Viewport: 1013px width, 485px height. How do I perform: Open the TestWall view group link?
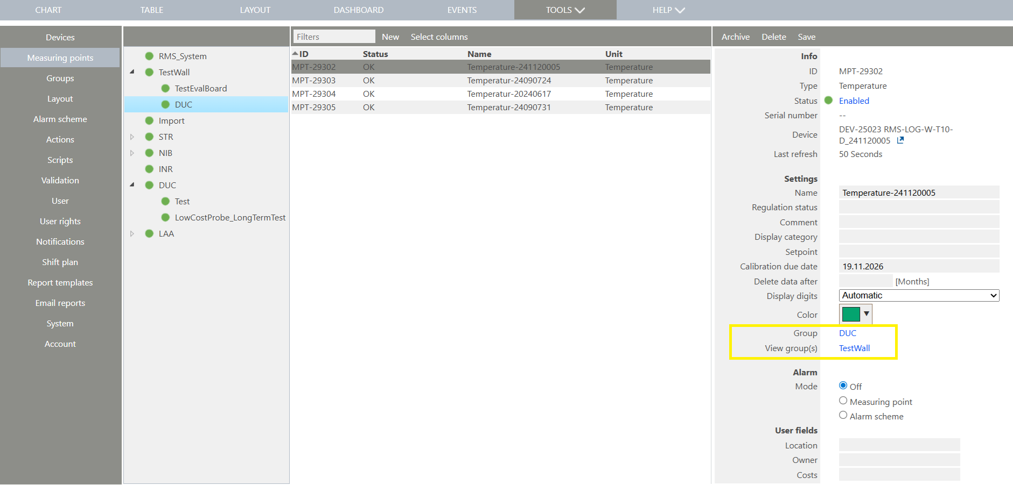(854, 348)
